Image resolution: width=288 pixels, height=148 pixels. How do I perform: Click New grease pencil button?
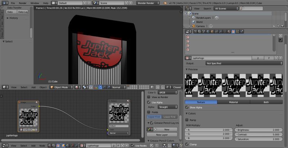coord(165,129)
